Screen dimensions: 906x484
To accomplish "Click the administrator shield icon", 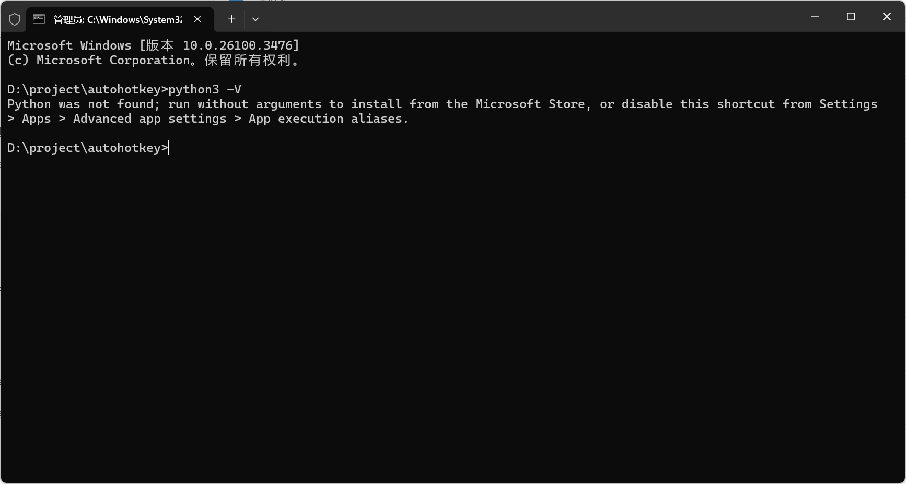I will point(15,19).
